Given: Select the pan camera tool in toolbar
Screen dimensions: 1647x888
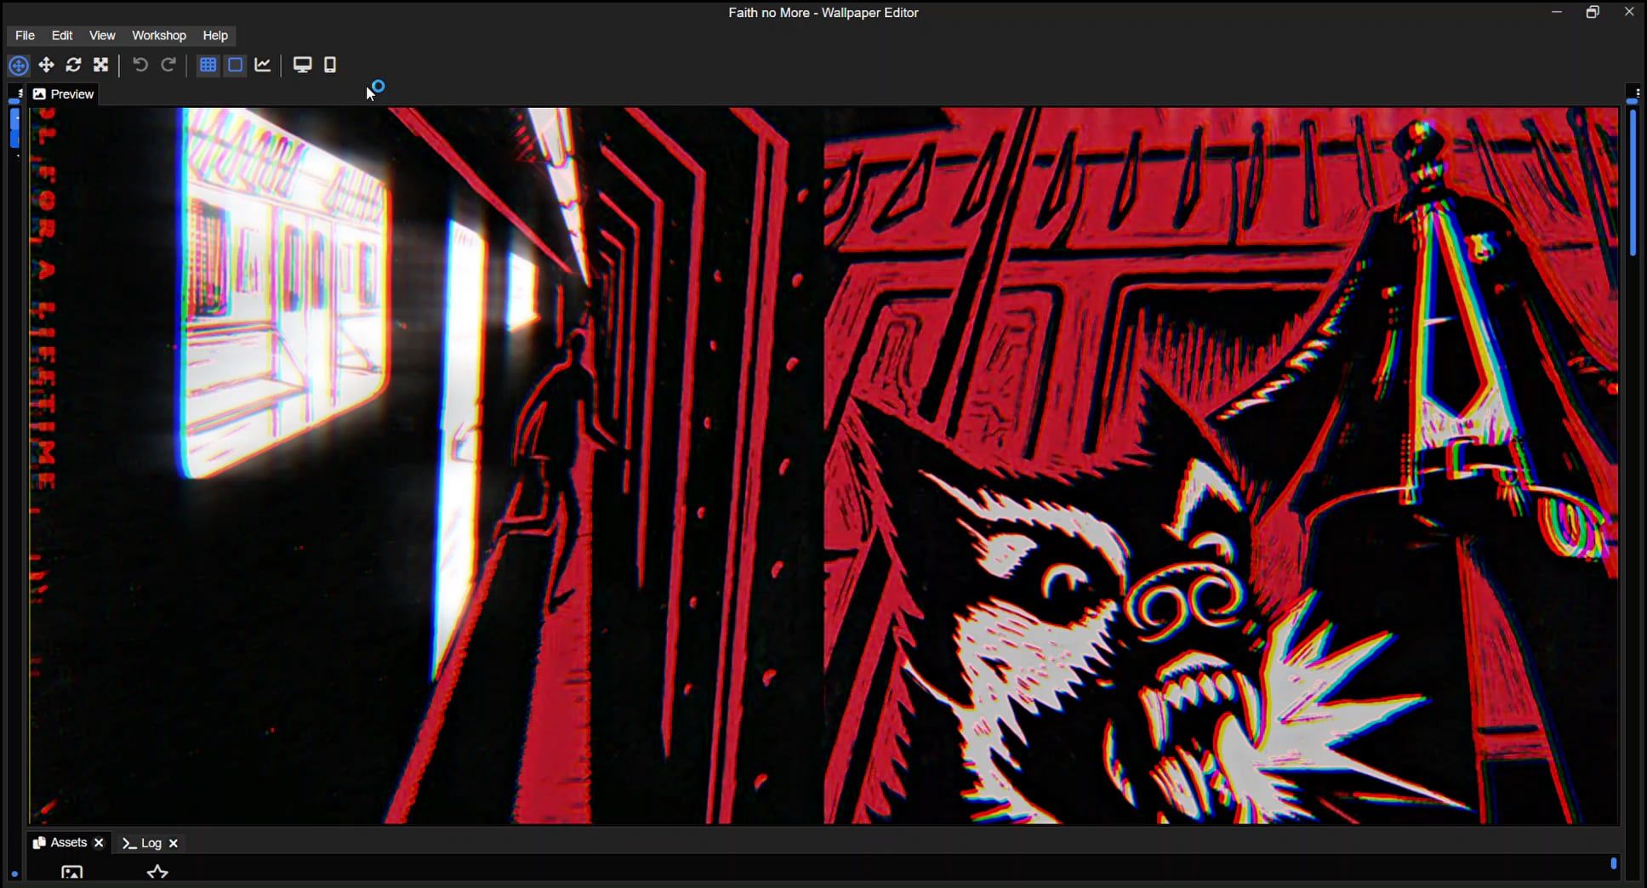Looking at the screenshot, I should (x=19, y=65).
